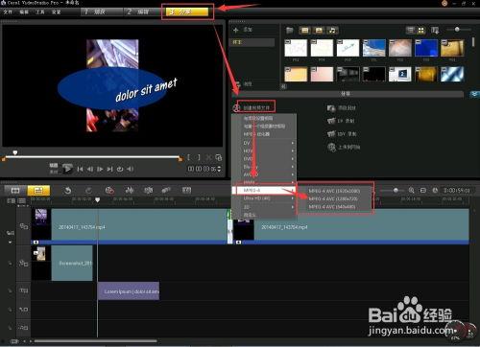Image resolution: width=480 pixels, height=347 pixels.
Task: Click the Edit menu
Action: [24, 12]
